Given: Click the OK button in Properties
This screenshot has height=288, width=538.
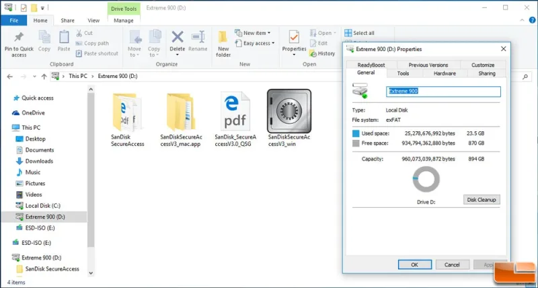Looking at the screenshot, I should coord(415,264).
